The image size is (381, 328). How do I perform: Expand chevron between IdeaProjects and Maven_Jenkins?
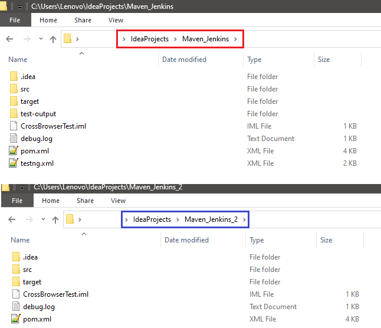[175, 39]
